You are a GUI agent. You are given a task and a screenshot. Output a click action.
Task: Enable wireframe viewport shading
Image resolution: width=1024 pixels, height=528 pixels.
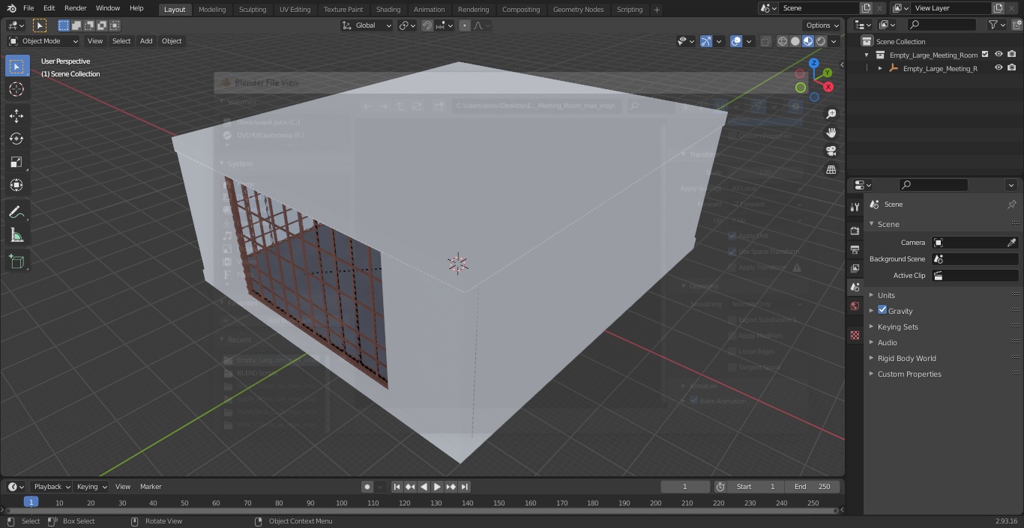[x=783, y=41]
